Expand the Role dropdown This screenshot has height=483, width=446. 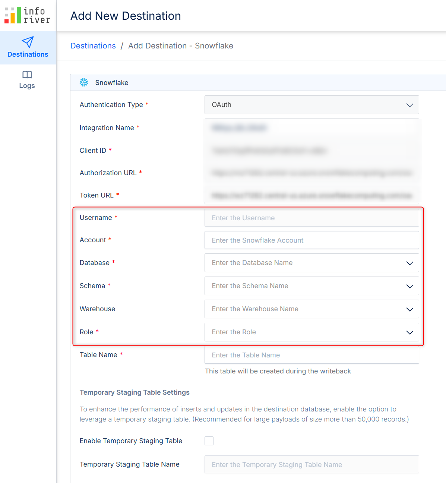(409, 332)
